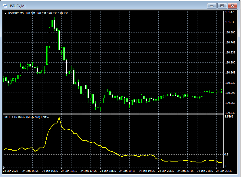
Task: Close the USDJPY,M5 chart window
Action: click(233, 6)
